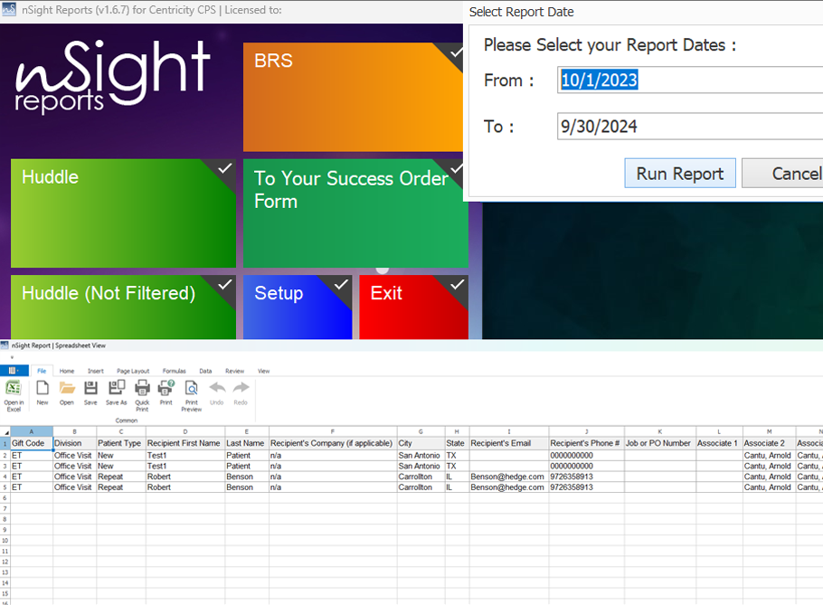
Task: Open spreadsheet in Excel via ribbon icon
Action: (14, 395)
